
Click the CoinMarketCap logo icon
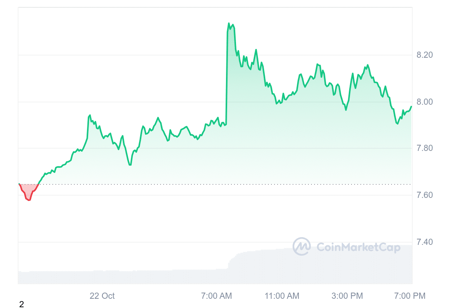pyautogui.click(x=301, y=246)
